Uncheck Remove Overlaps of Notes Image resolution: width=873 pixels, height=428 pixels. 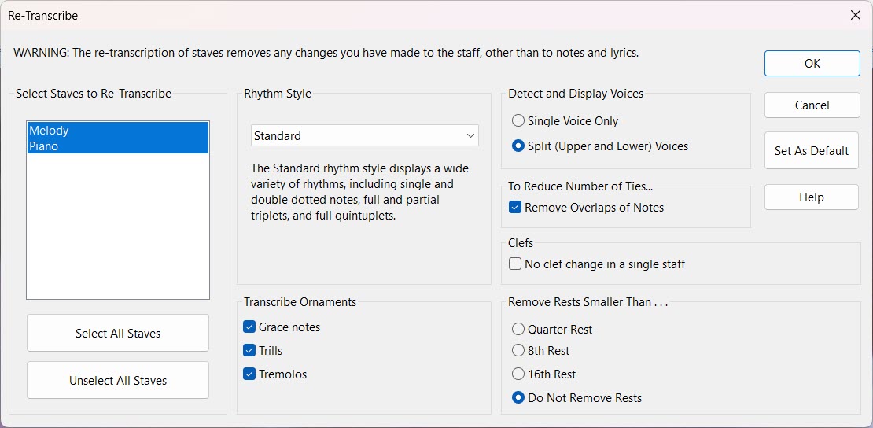pos(516,208)
